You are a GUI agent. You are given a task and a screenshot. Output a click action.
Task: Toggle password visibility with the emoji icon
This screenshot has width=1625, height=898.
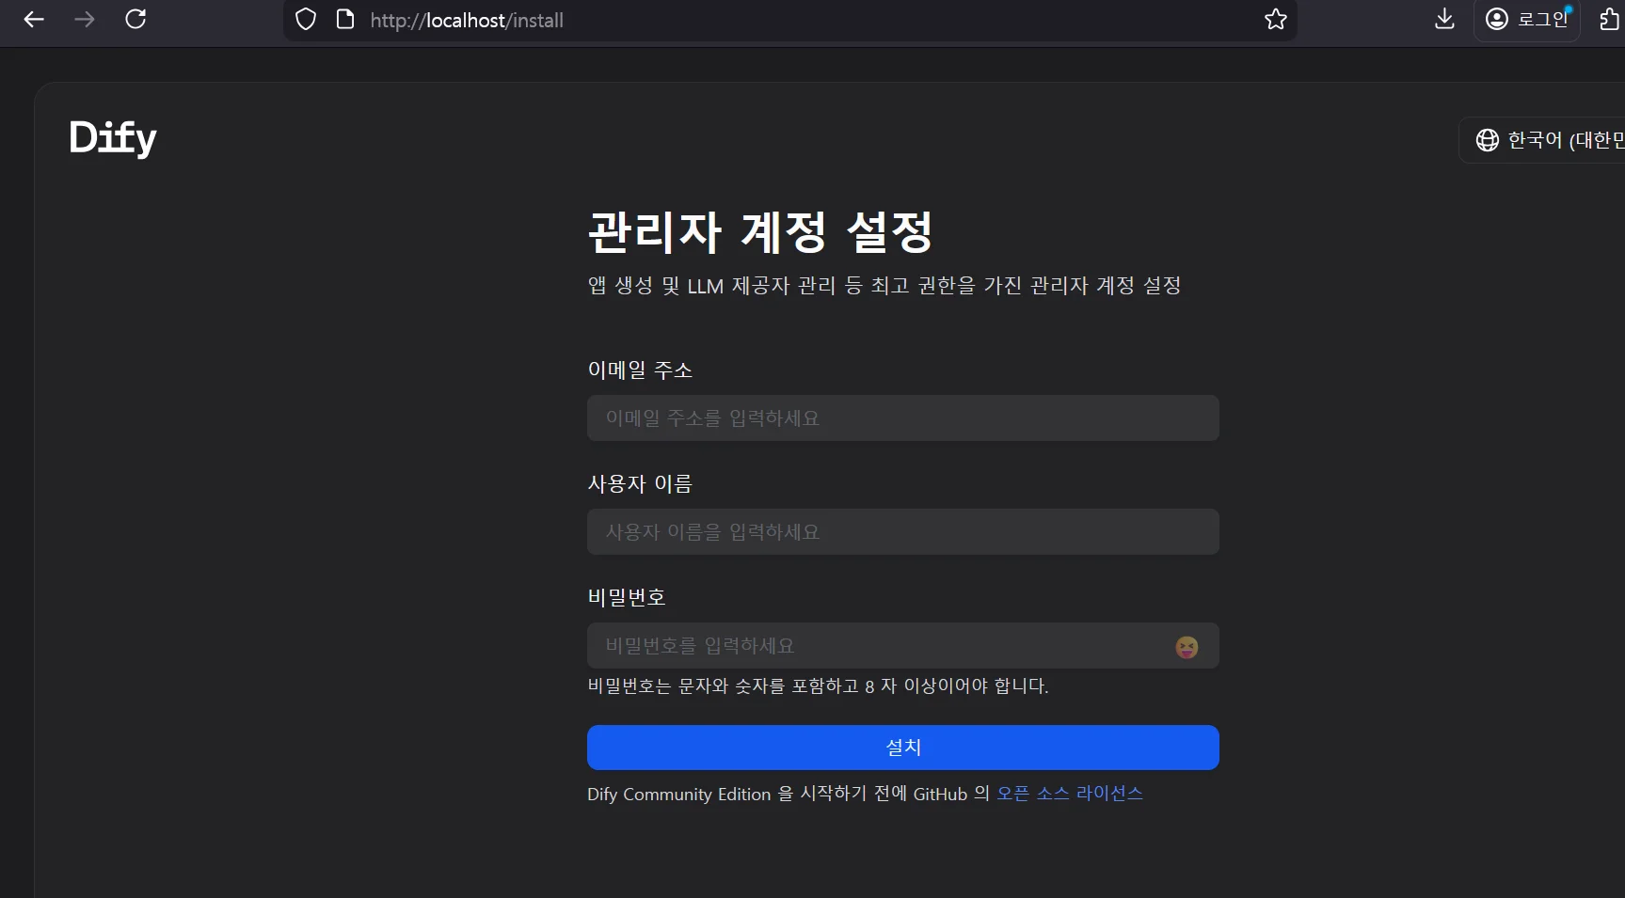[x=1187, y=647]
